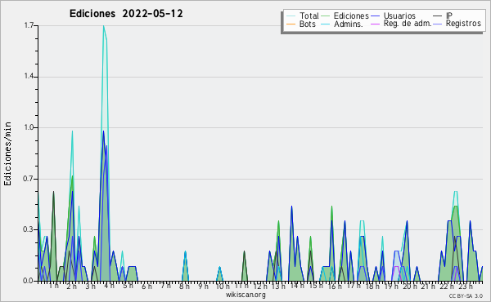Click the tallest Total peak near 4 h
This screenshot has height=302, width=491.
(104, 26)
